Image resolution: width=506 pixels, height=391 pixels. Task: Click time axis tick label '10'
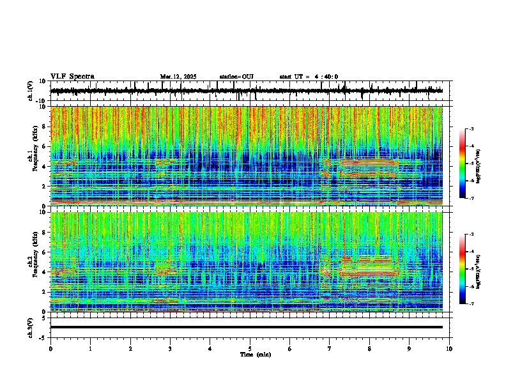[449, 349]
